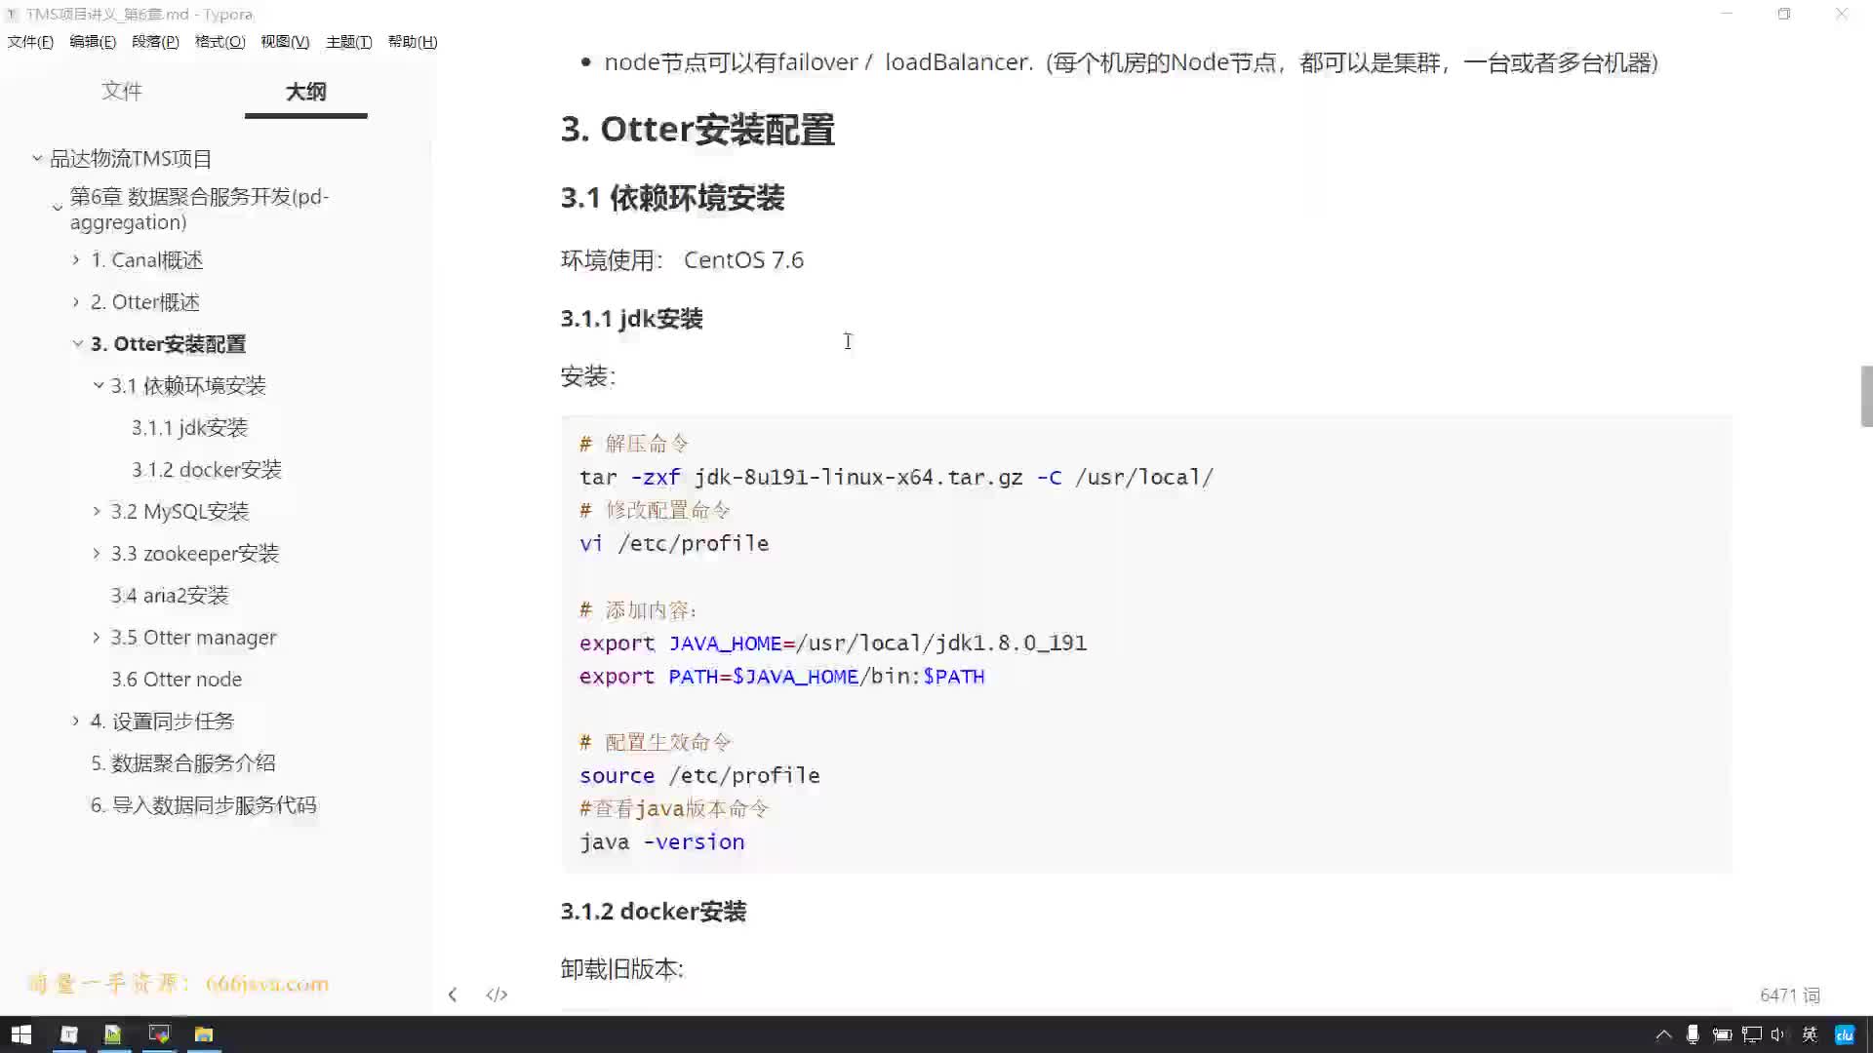
Task: Open File Explorer from taskbar
Action: [x=203, y=1034]
